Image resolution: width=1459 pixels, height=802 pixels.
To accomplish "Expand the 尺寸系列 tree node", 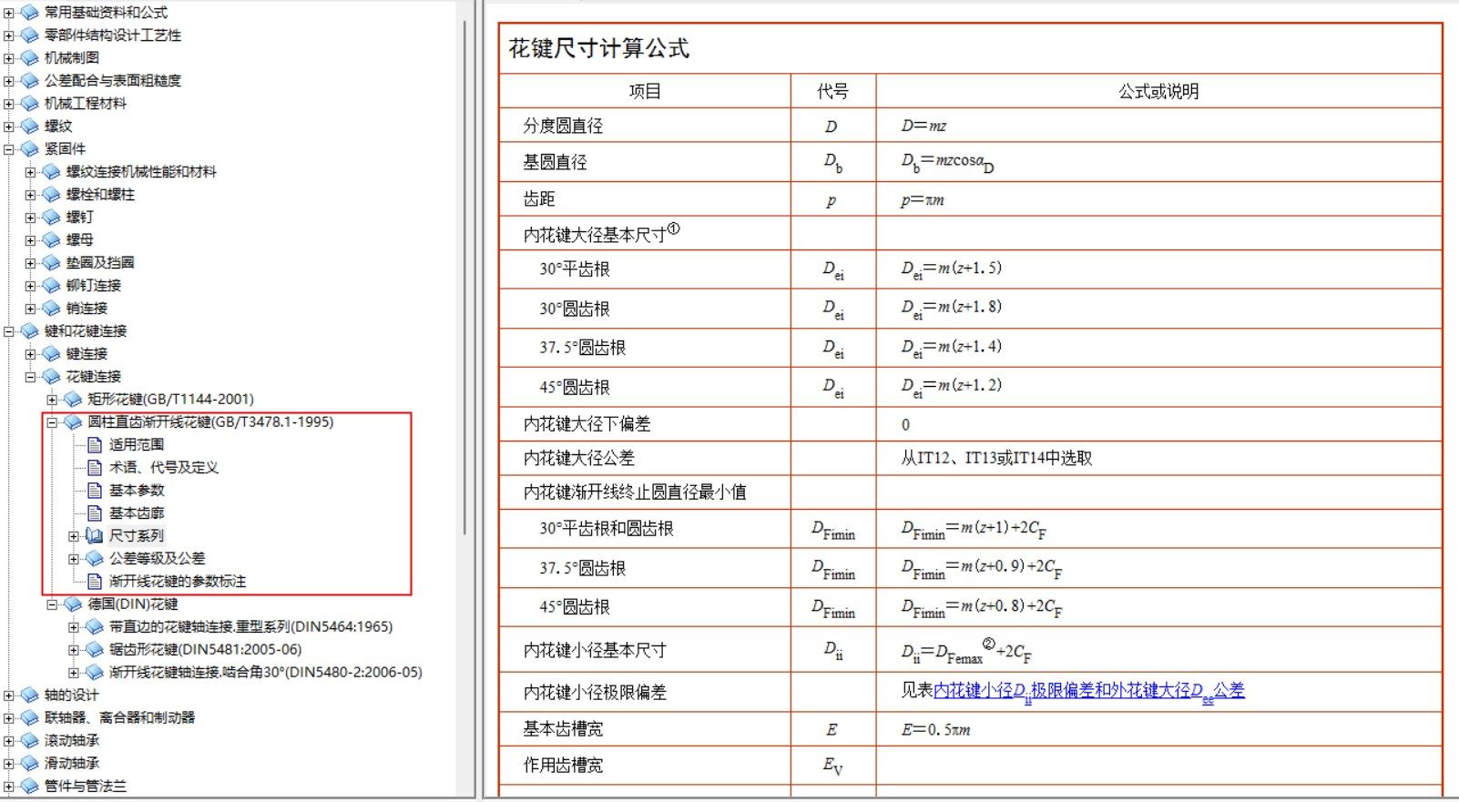I will 74,536.
